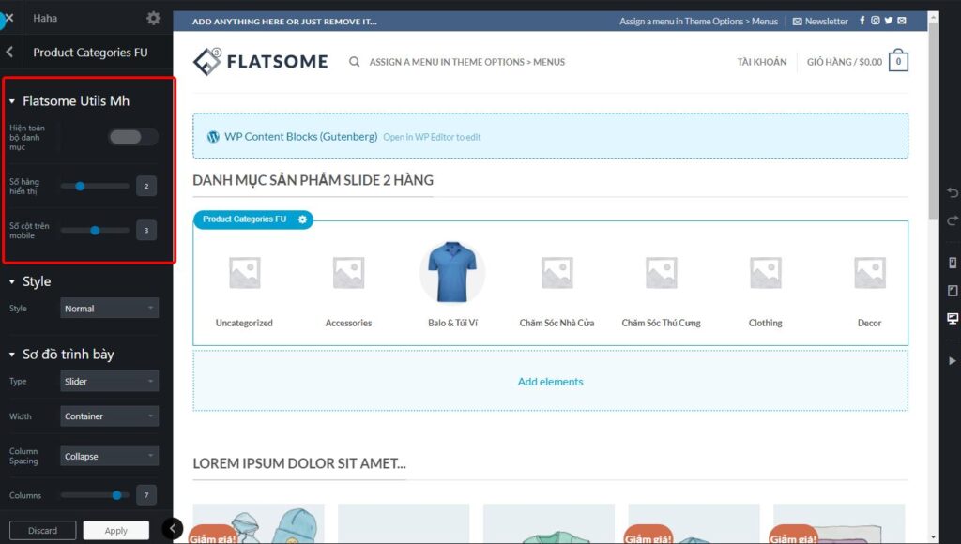This screenshot has width=961, height=544.
Task: Open the Type dropdown showing Slider
Action: pos(109,382)
